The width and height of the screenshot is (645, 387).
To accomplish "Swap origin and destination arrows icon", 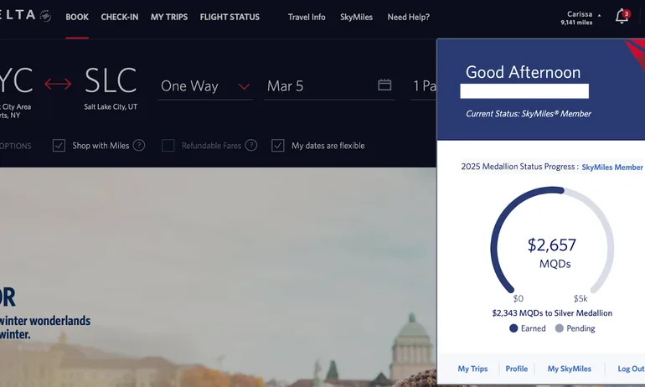I will pyautogui.click(x=58, y=85).
